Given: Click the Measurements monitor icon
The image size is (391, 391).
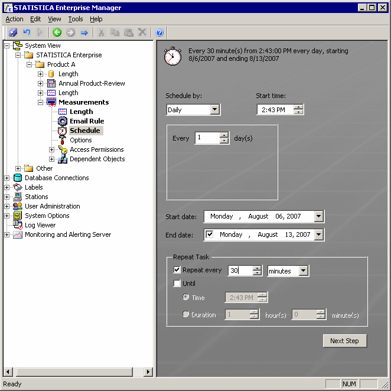Looking at the screenshot, I should pyautogui.click(x=51, y=102).
